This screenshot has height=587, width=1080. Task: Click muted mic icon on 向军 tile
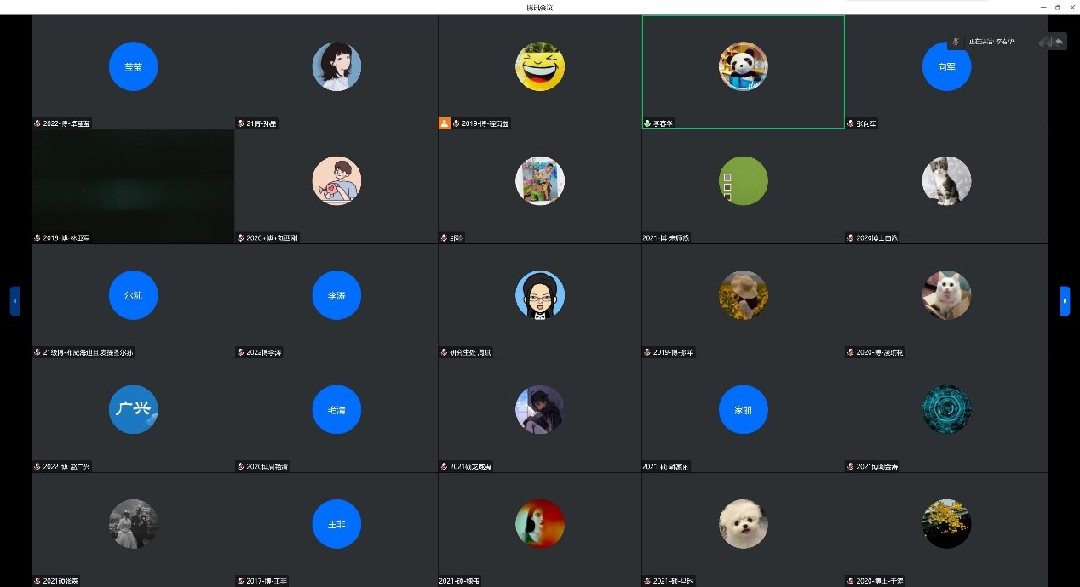pos(851,123)
